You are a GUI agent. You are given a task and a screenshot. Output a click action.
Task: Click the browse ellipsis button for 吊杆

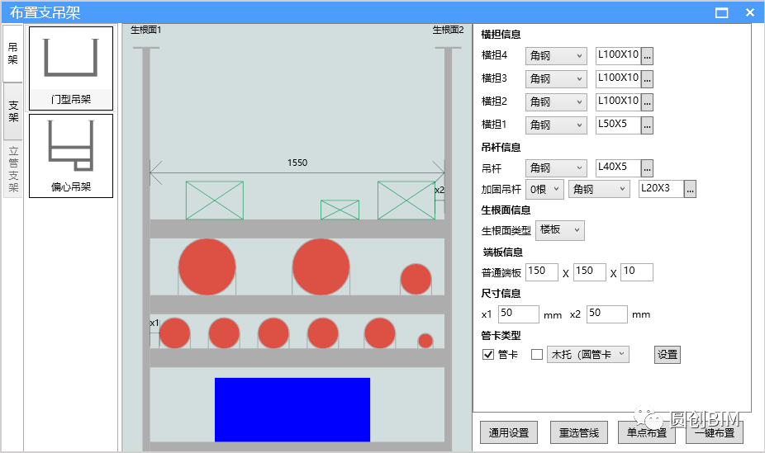point(647,168)
